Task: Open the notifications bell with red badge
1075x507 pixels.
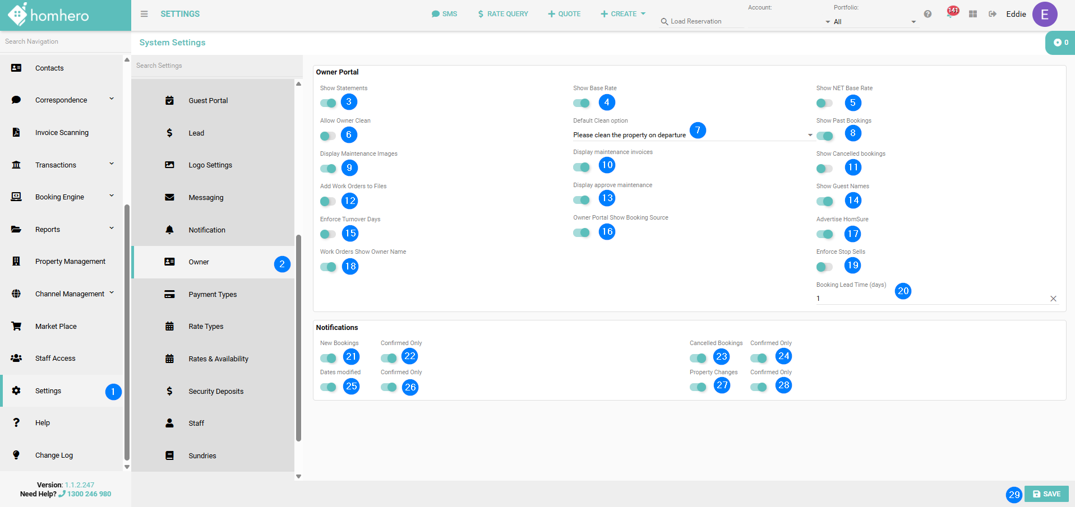Action: pyautogui.click(x=951, y=13)
